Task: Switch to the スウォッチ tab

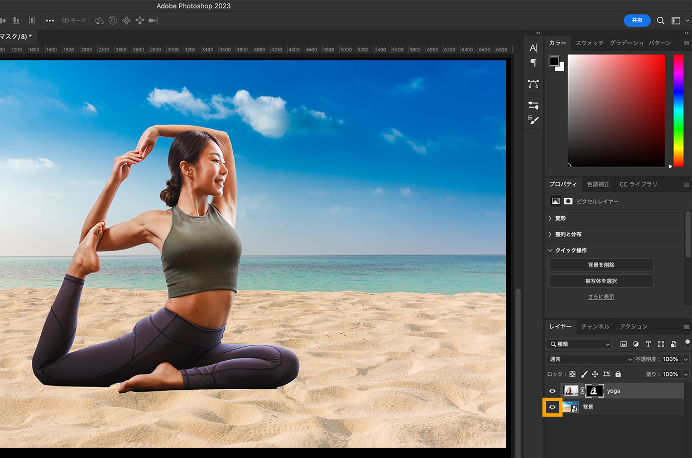Action: (589, 43)
